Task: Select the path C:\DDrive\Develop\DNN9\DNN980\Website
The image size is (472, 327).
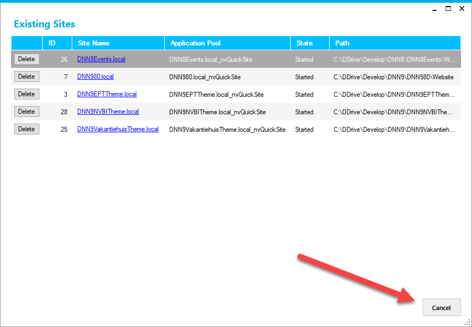Action: click(395, 77)
